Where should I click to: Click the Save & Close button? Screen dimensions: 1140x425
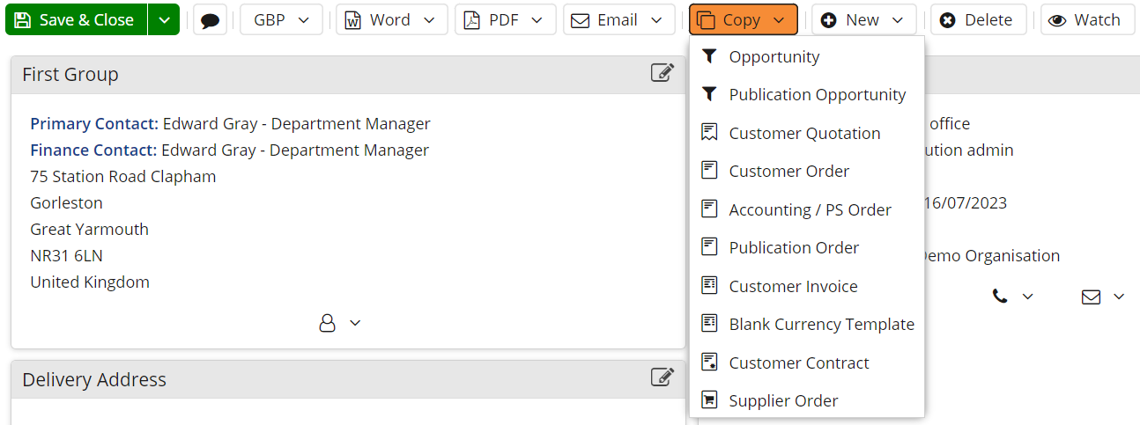pyautogui.click(x=76, y=20)
